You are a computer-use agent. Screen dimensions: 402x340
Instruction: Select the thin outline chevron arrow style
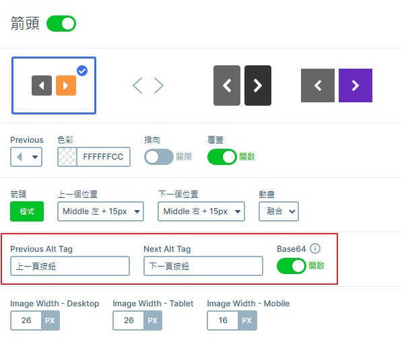(148, 86)
